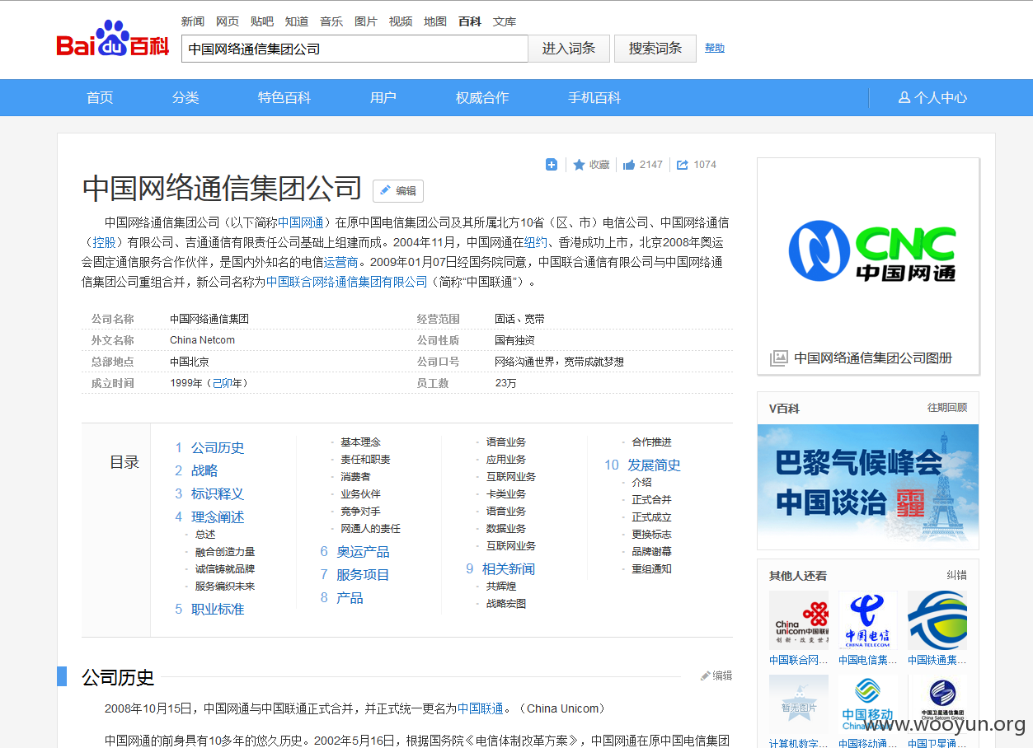Jump to contents item 7 服务项目
Viewport: 1033px width, 748px height.
[x=363, y=574]
